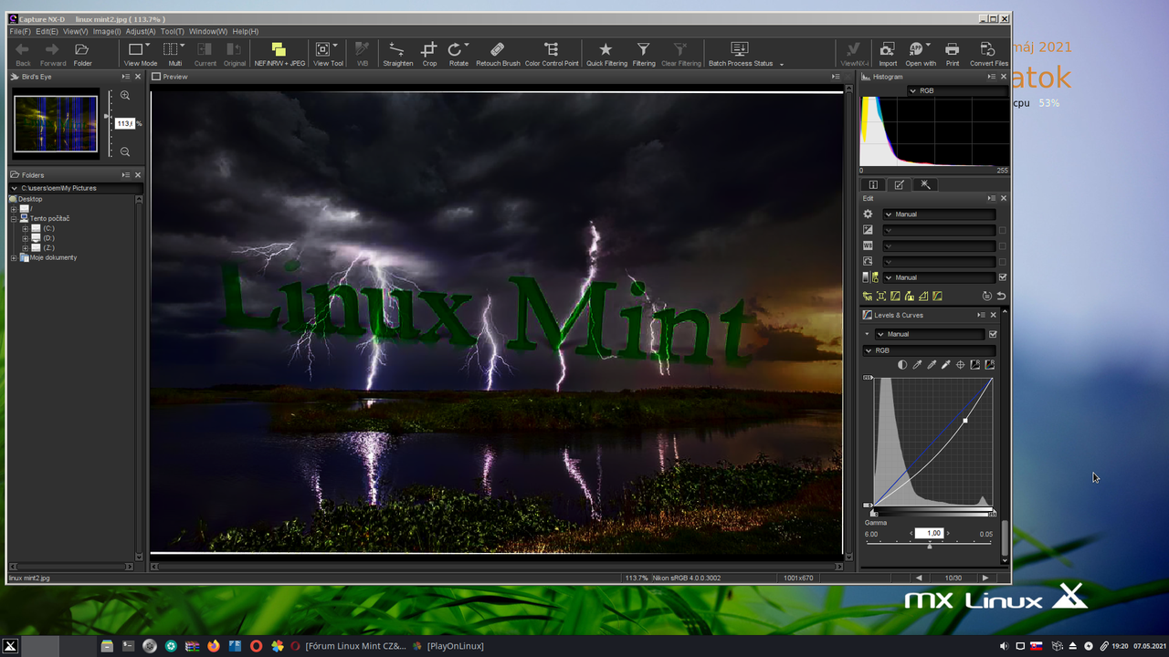Viewport: 1169px width, 657px height.
Task: Click the Print icon
Action: pos(953,49)
